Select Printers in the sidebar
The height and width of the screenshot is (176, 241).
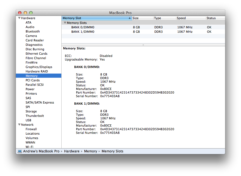pos(31,94)
